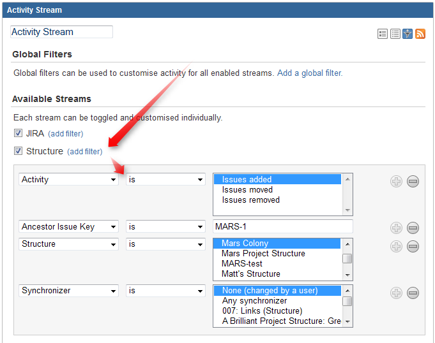Open the Synchronizer filter type dropdown
The image size is (435, 343).
pos(69,291)
